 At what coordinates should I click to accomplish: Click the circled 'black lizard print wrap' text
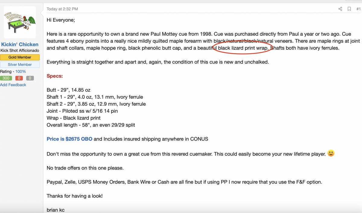click(243, 48)
